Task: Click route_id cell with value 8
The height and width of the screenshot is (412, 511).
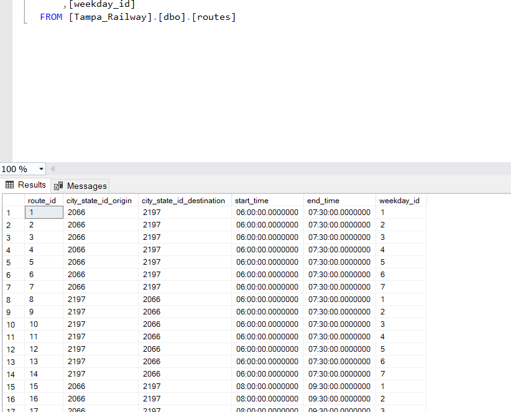Action: tap(44, 300)
